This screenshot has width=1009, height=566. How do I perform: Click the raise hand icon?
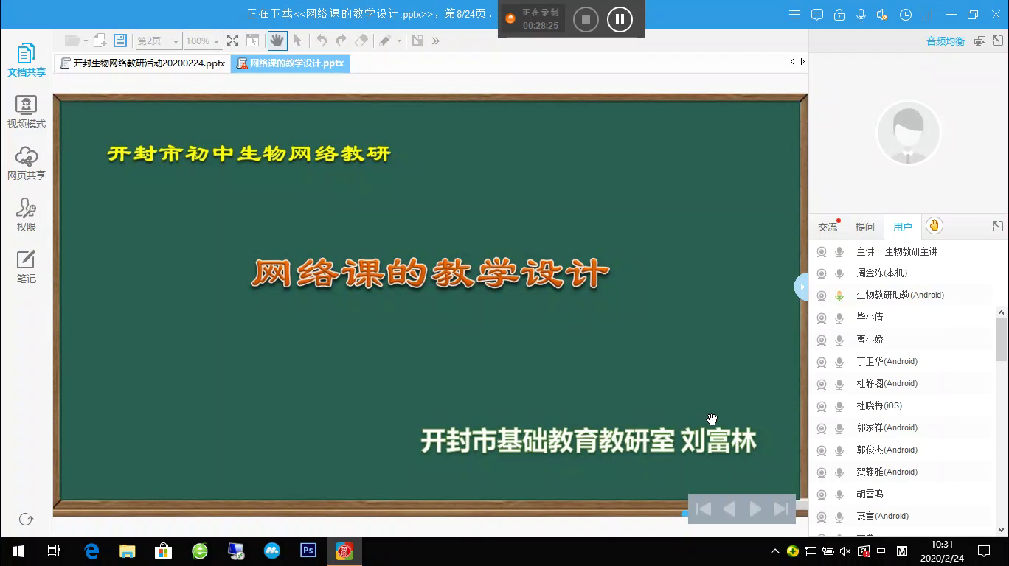(x=934, y=226)
